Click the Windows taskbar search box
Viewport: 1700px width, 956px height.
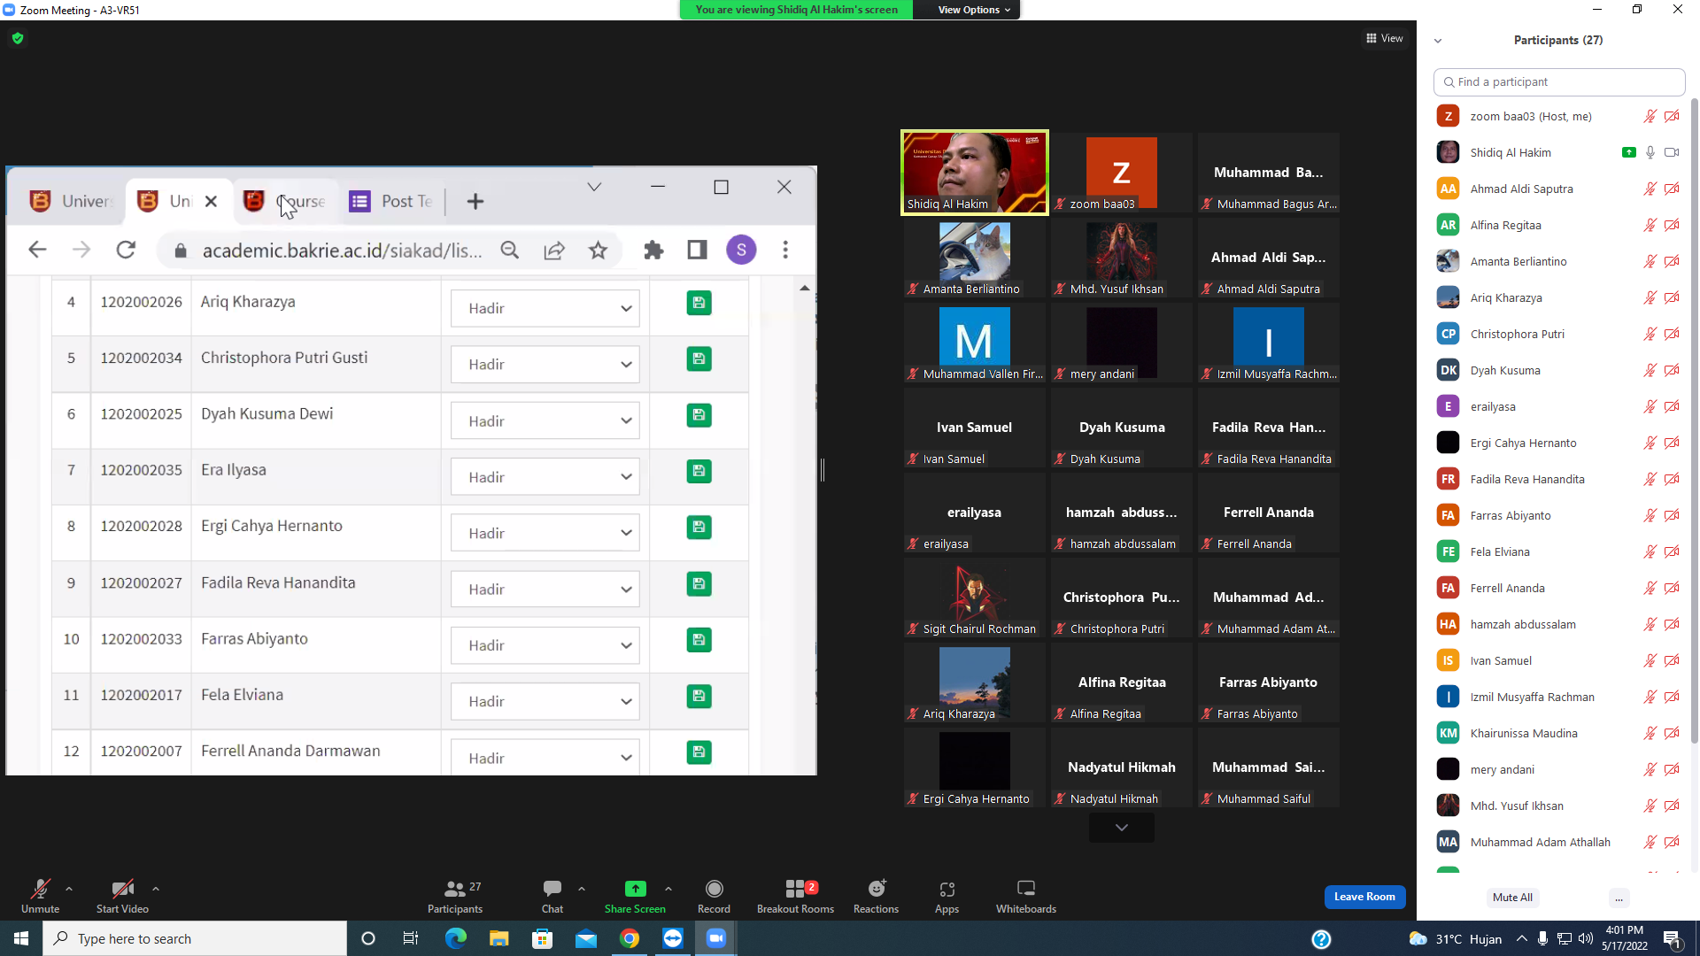click(x=195, y=938)
